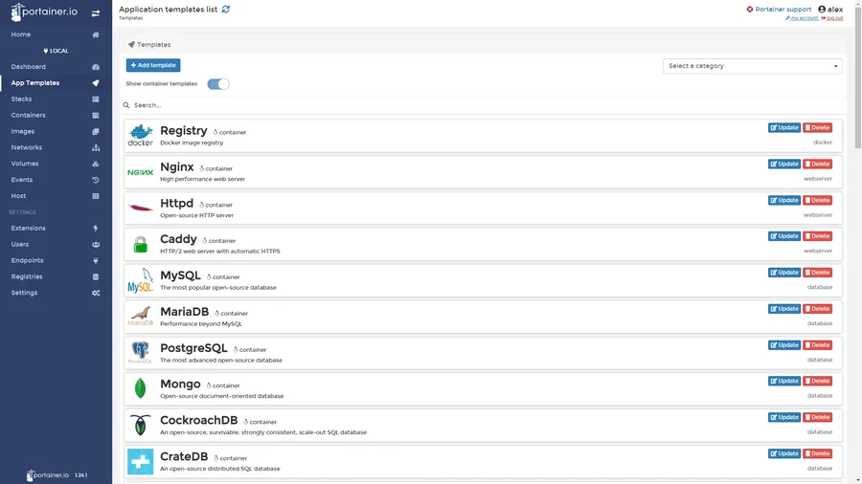Click the CockroachDB logo

(140, 425)
